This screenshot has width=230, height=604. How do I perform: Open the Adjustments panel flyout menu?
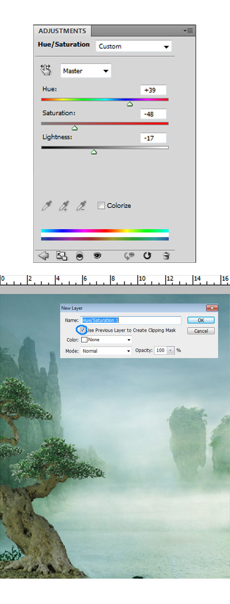pyautogui.click(x=188, y=31)
